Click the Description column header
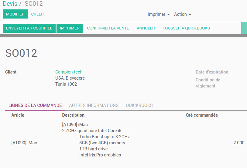 point(73,115)
